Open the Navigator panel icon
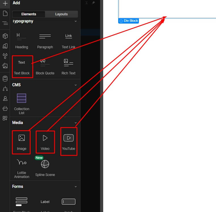This screenshot has width=216, height=212. [5, 23]
